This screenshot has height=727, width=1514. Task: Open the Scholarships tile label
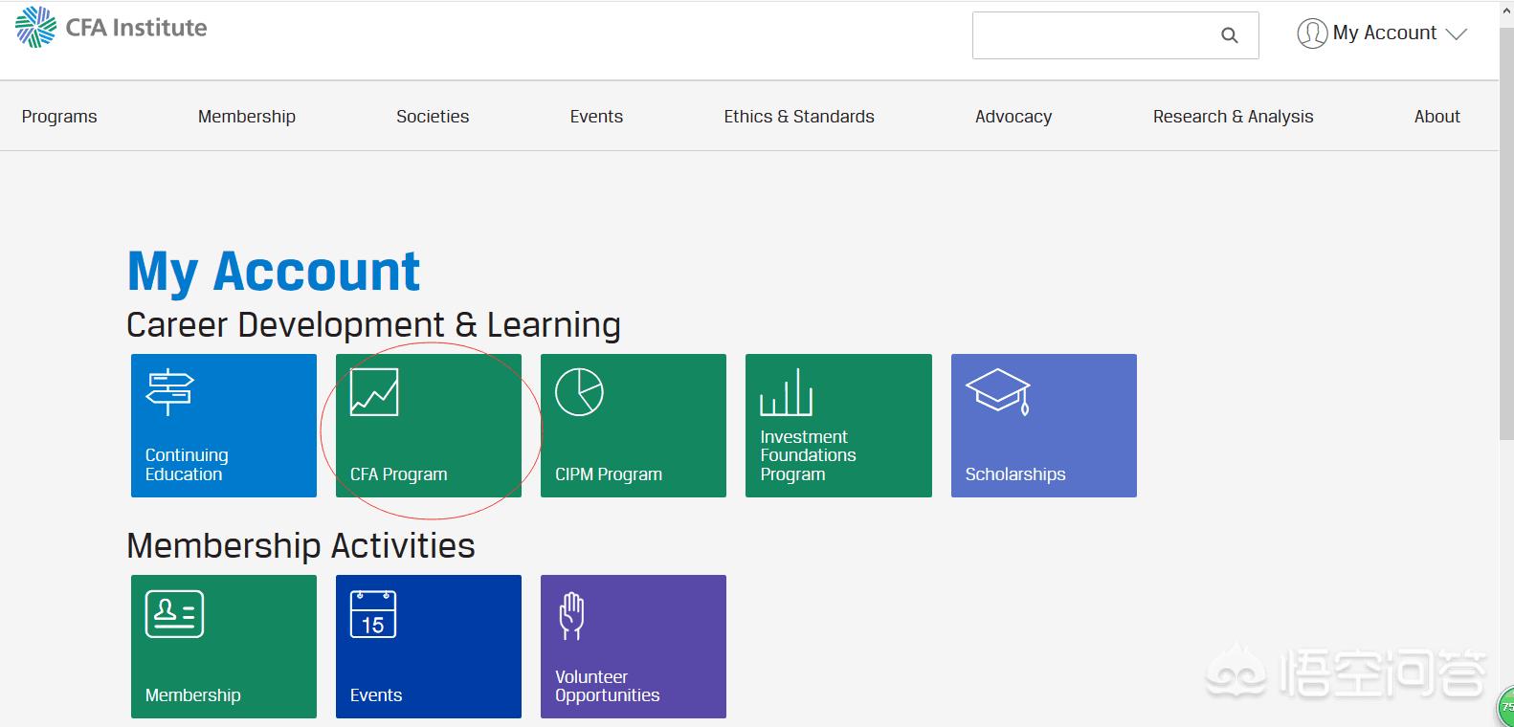tap(1015, 474)
